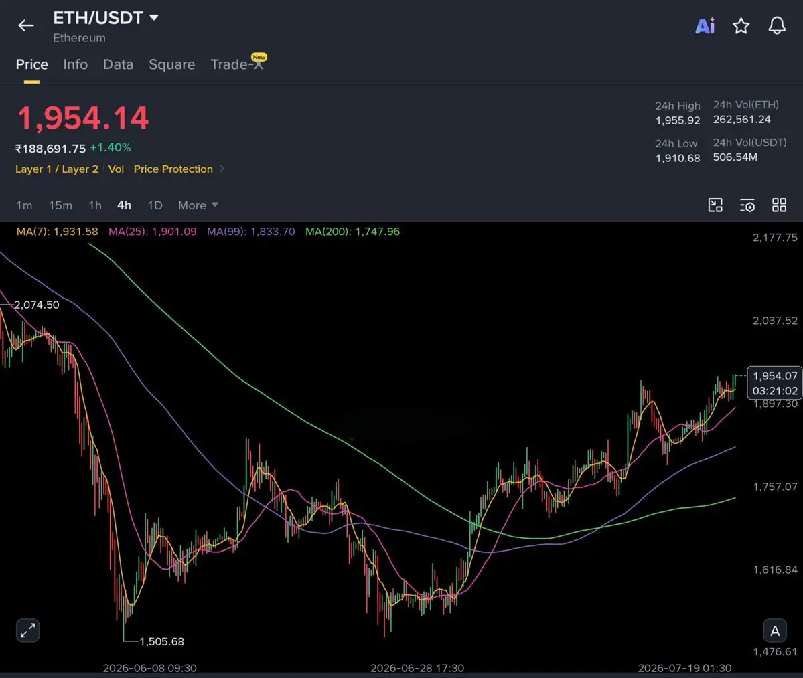
Task: Open the Layer 1 / Layer 2 tag
Action: 56,169
